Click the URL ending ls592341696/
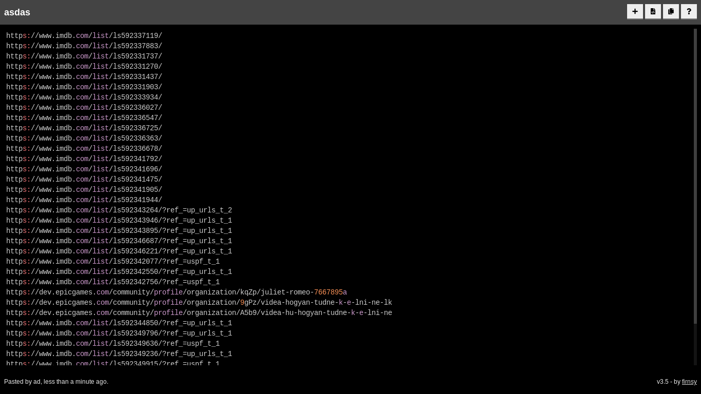Viewport: 701px width, 394px height. click(x=84, y=169)
